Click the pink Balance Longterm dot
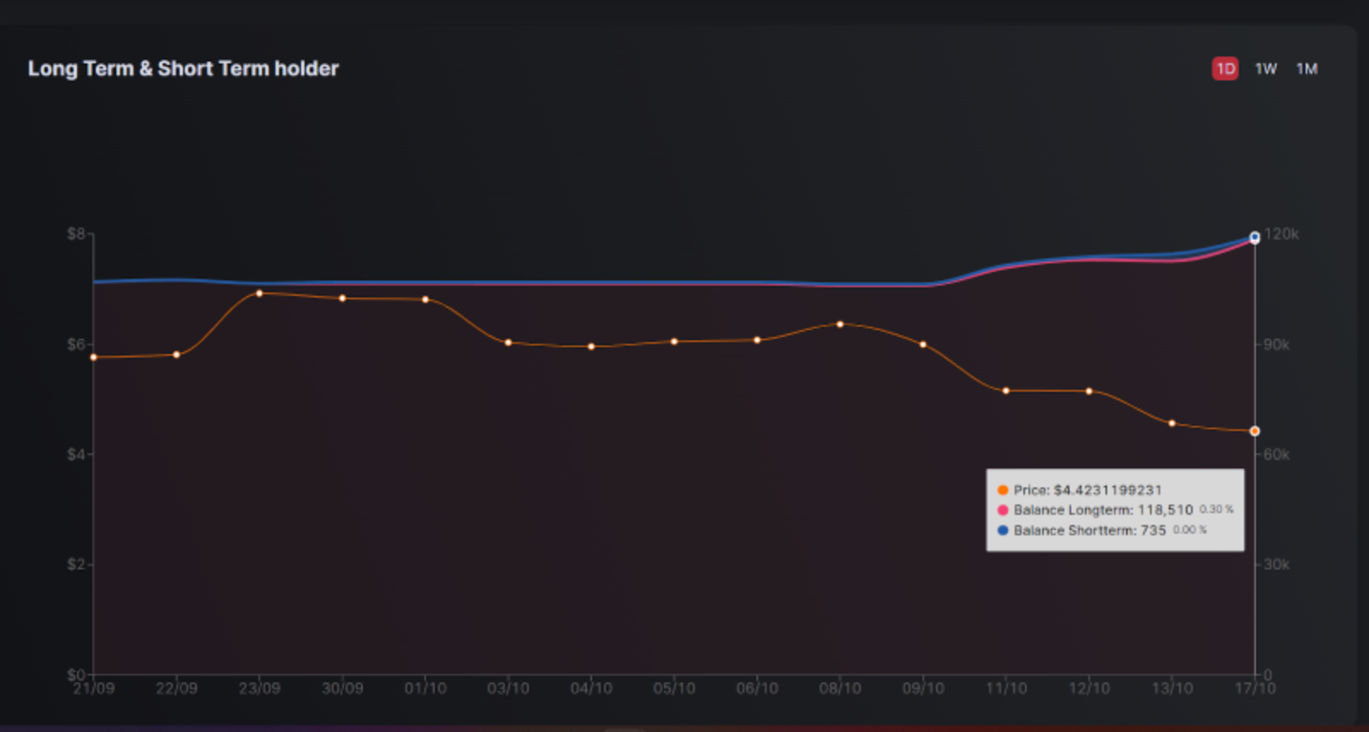Screen dimensions: 1369x732 coord(1003,510)
